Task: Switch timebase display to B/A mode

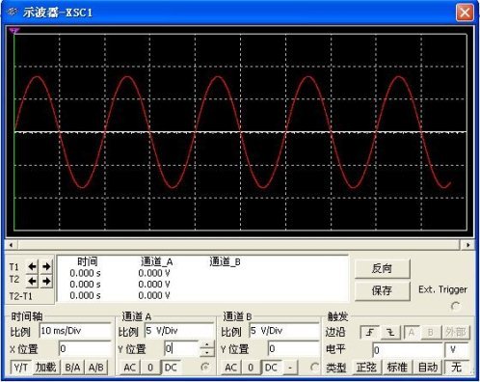Action: [72, 368]
